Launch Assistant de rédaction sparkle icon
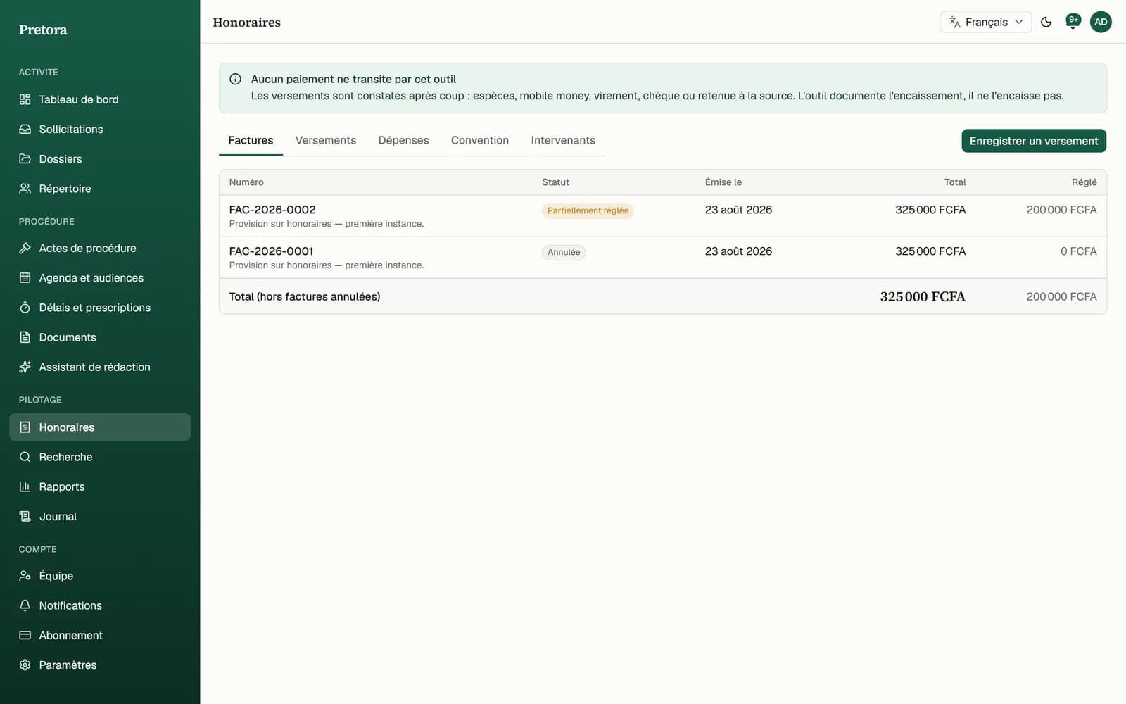The width and height of the screenshot is (1126, 704). coord(25,367)
